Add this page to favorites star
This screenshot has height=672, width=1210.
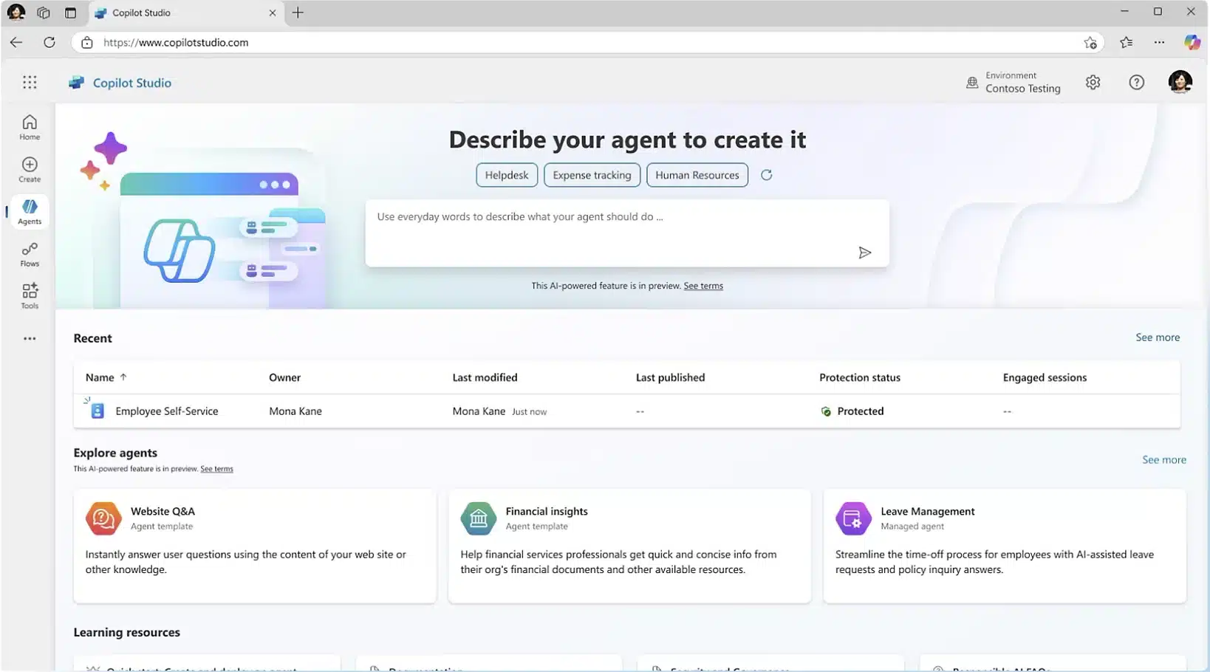tap(1090, 42)
